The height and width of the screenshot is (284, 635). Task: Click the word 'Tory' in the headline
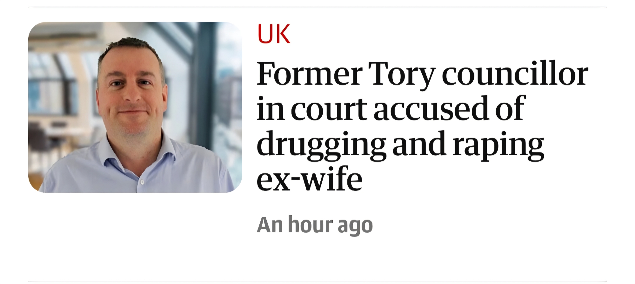point(402,74)
